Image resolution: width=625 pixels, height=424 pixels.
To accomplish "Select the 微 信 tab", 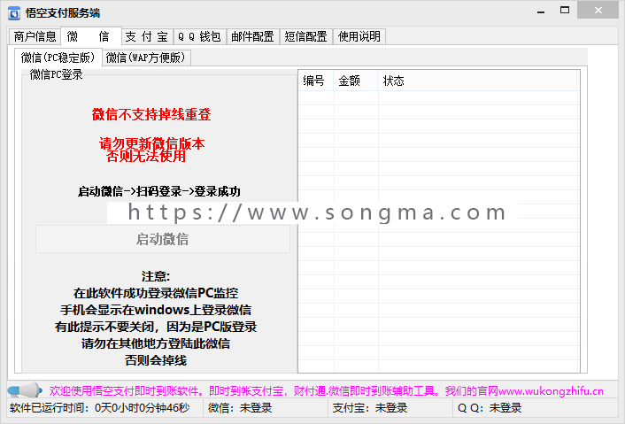I will click(x=91, y=36).
